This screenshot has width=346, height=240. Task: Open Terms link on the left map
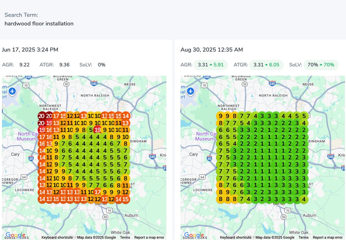(x=125, y=237)
